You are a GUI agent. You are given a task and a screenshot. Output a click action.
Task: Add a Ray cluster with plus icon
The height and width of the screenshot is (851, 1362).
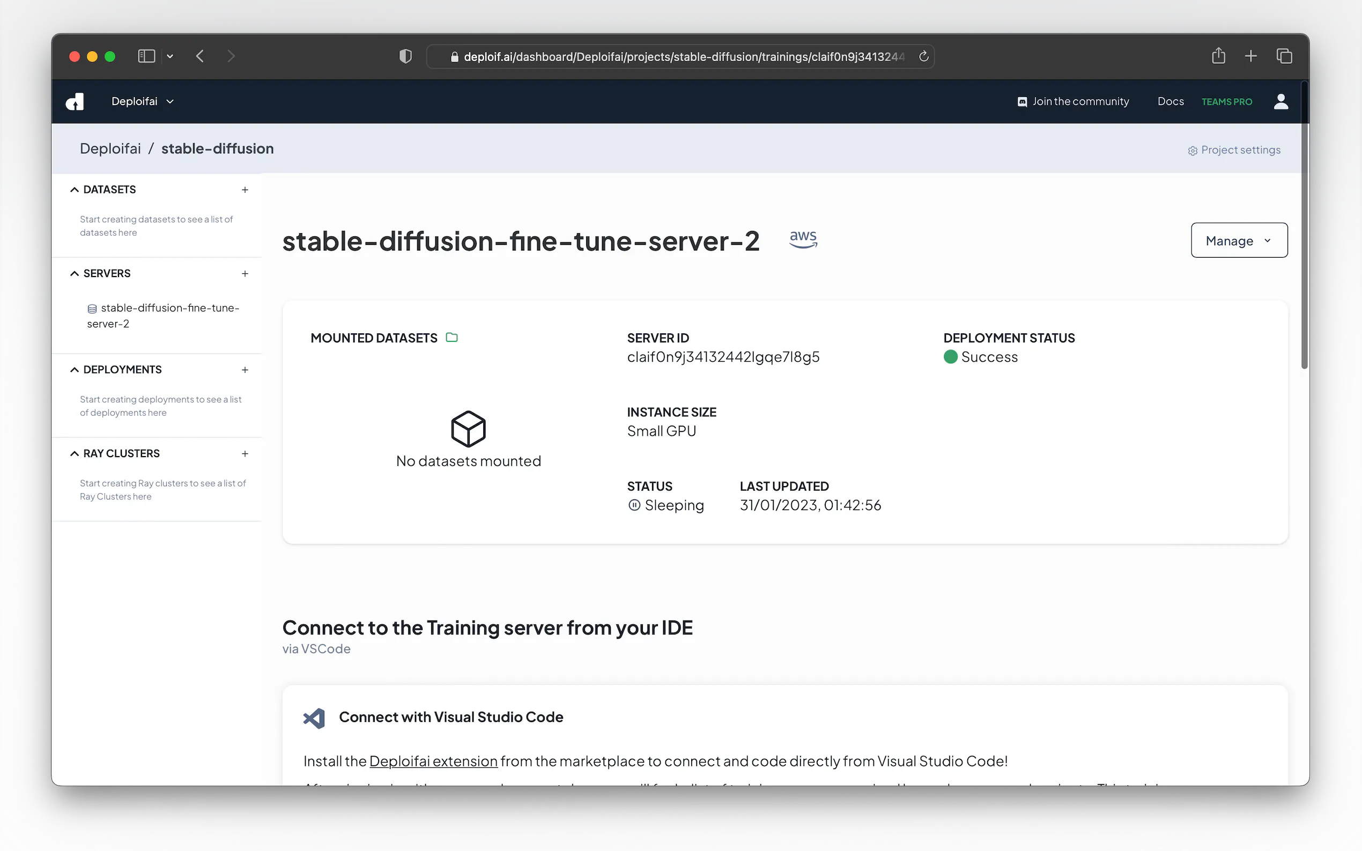point(245,454)
